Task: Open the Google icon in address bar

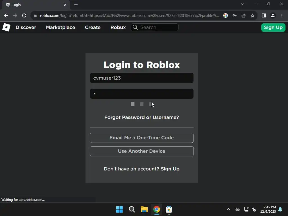Action: click(x=226, y=16)
